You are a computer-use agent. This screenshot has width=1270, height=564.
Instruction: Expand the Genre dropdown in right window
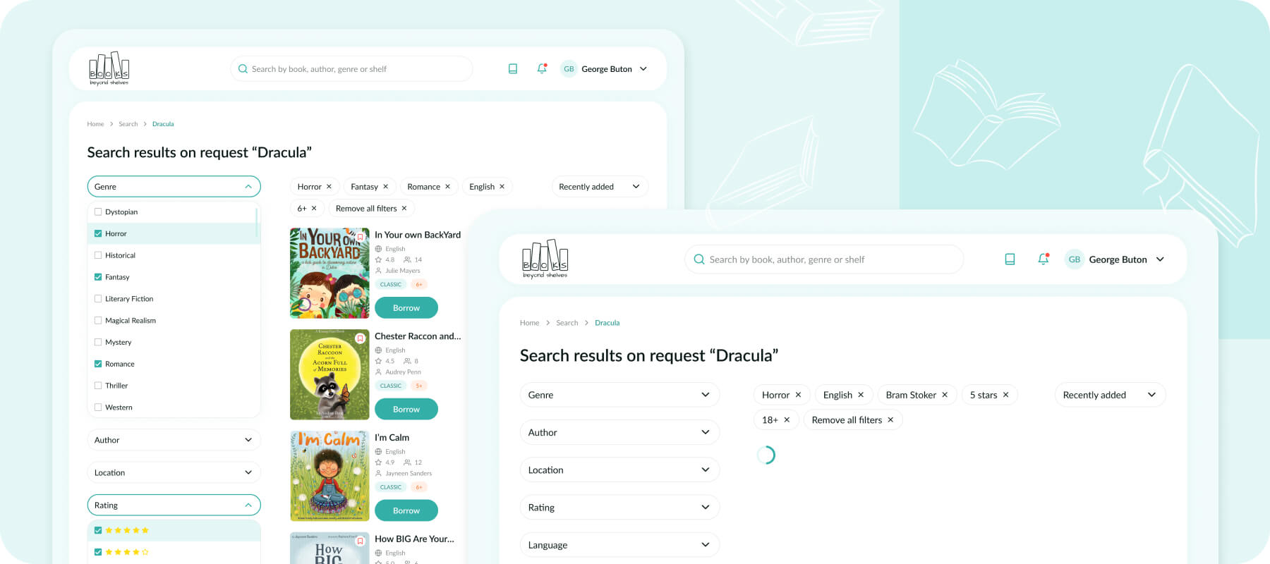coord(619,395)
